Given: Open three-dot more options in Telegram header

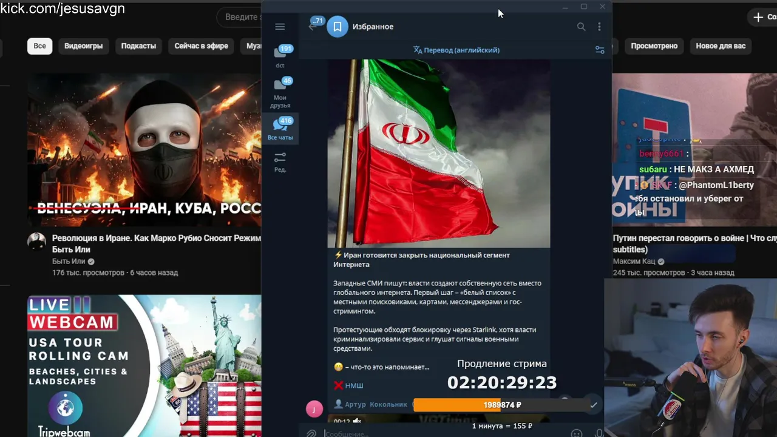Looking at the screenshot, I should point(599,27).
